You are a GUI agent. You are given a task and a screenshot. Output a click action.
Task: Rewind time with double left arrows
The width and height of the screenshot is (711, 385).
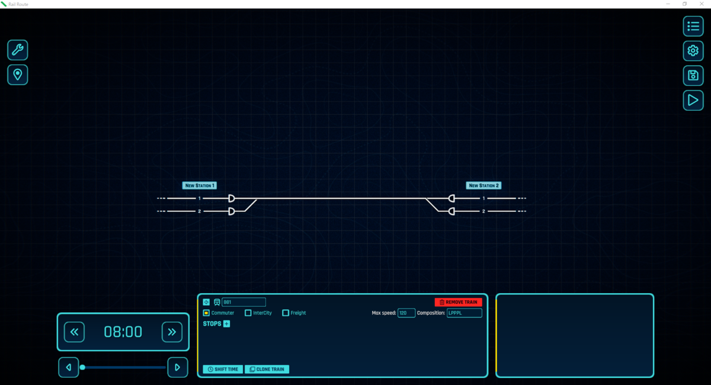pos(74,332)
